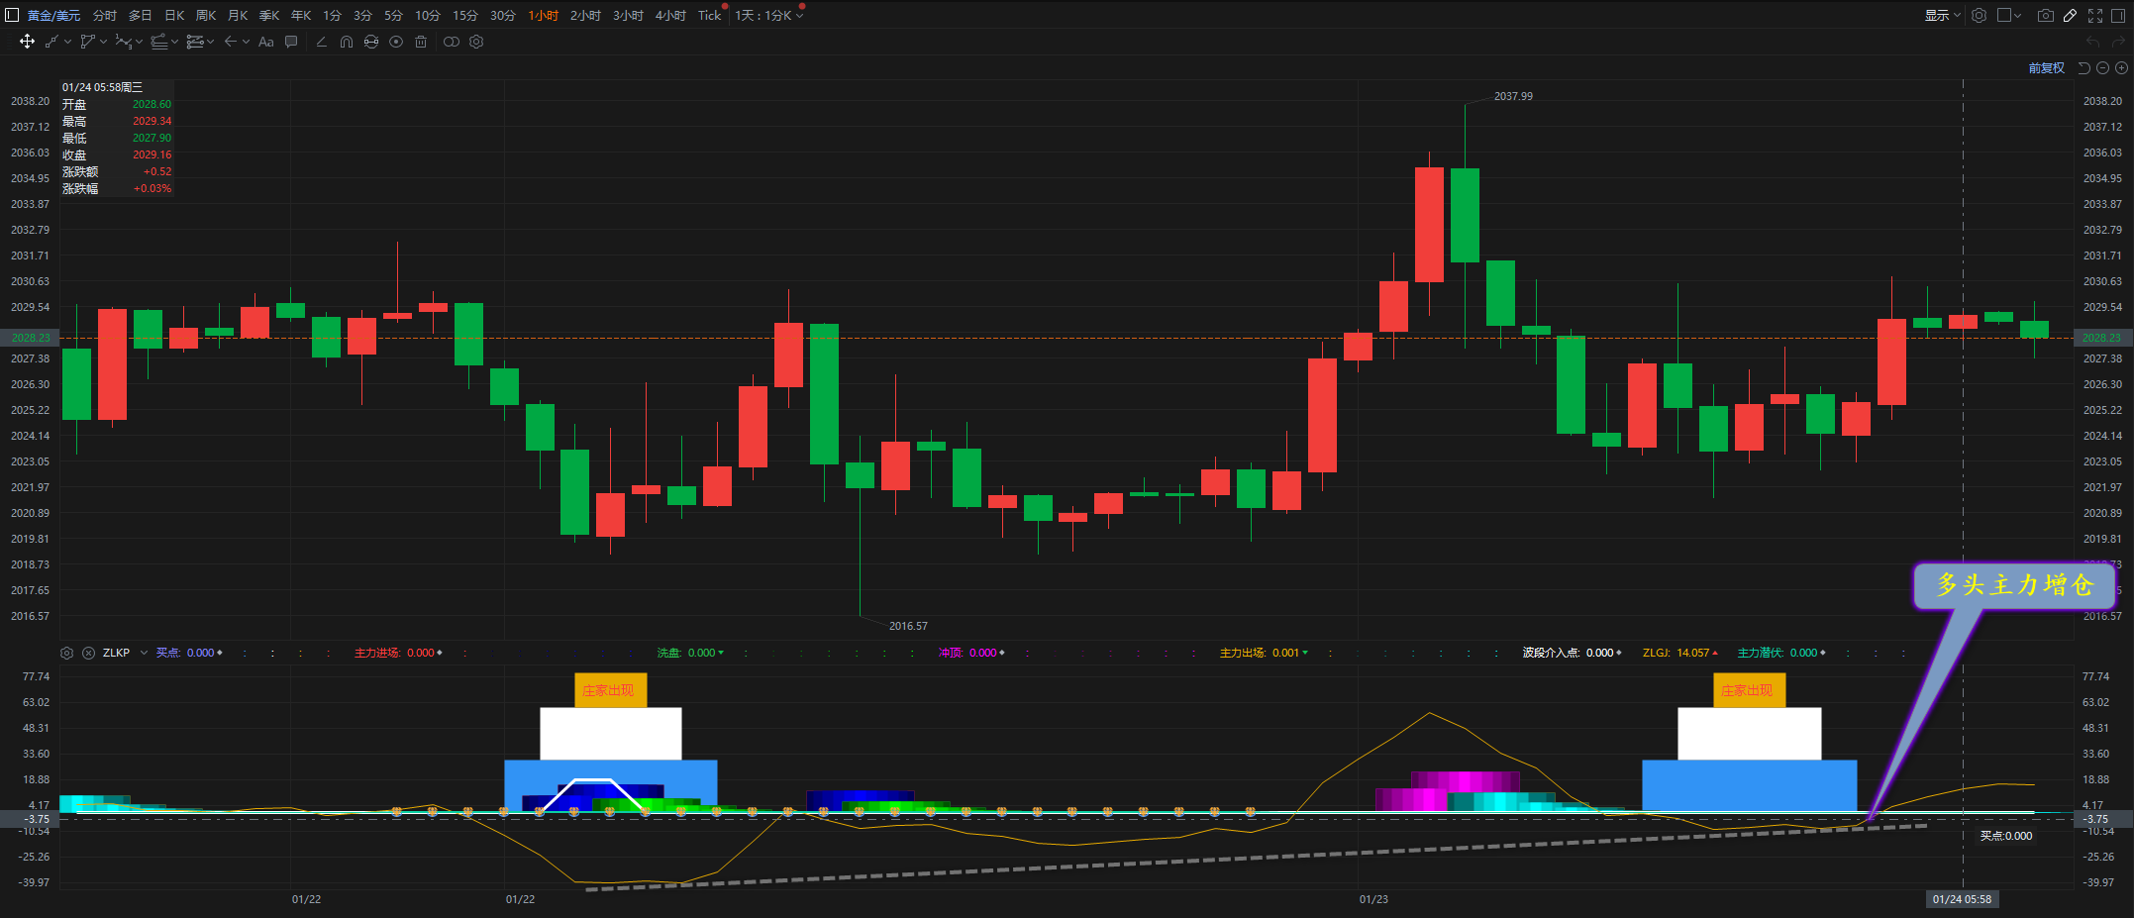This screenshot has height=918, width=2134.
Task: Add a comment bubble note
Action: (291, 42)
